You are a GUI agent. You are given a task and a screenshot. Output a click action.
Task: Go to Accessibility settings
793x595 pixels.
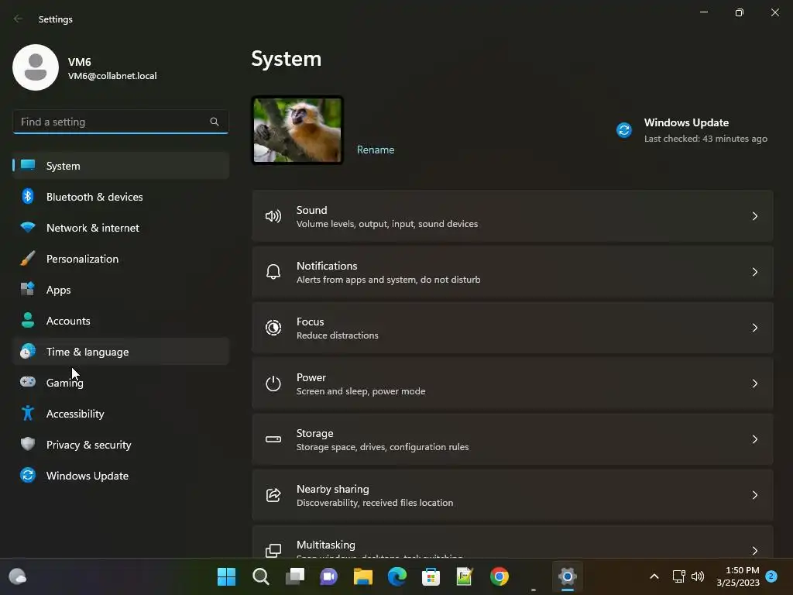(121, 414)
